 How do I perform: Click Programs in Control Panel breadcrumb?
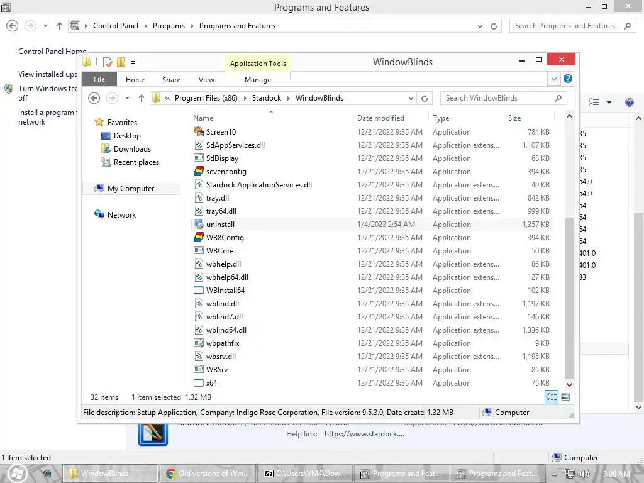tap(169, 26)
